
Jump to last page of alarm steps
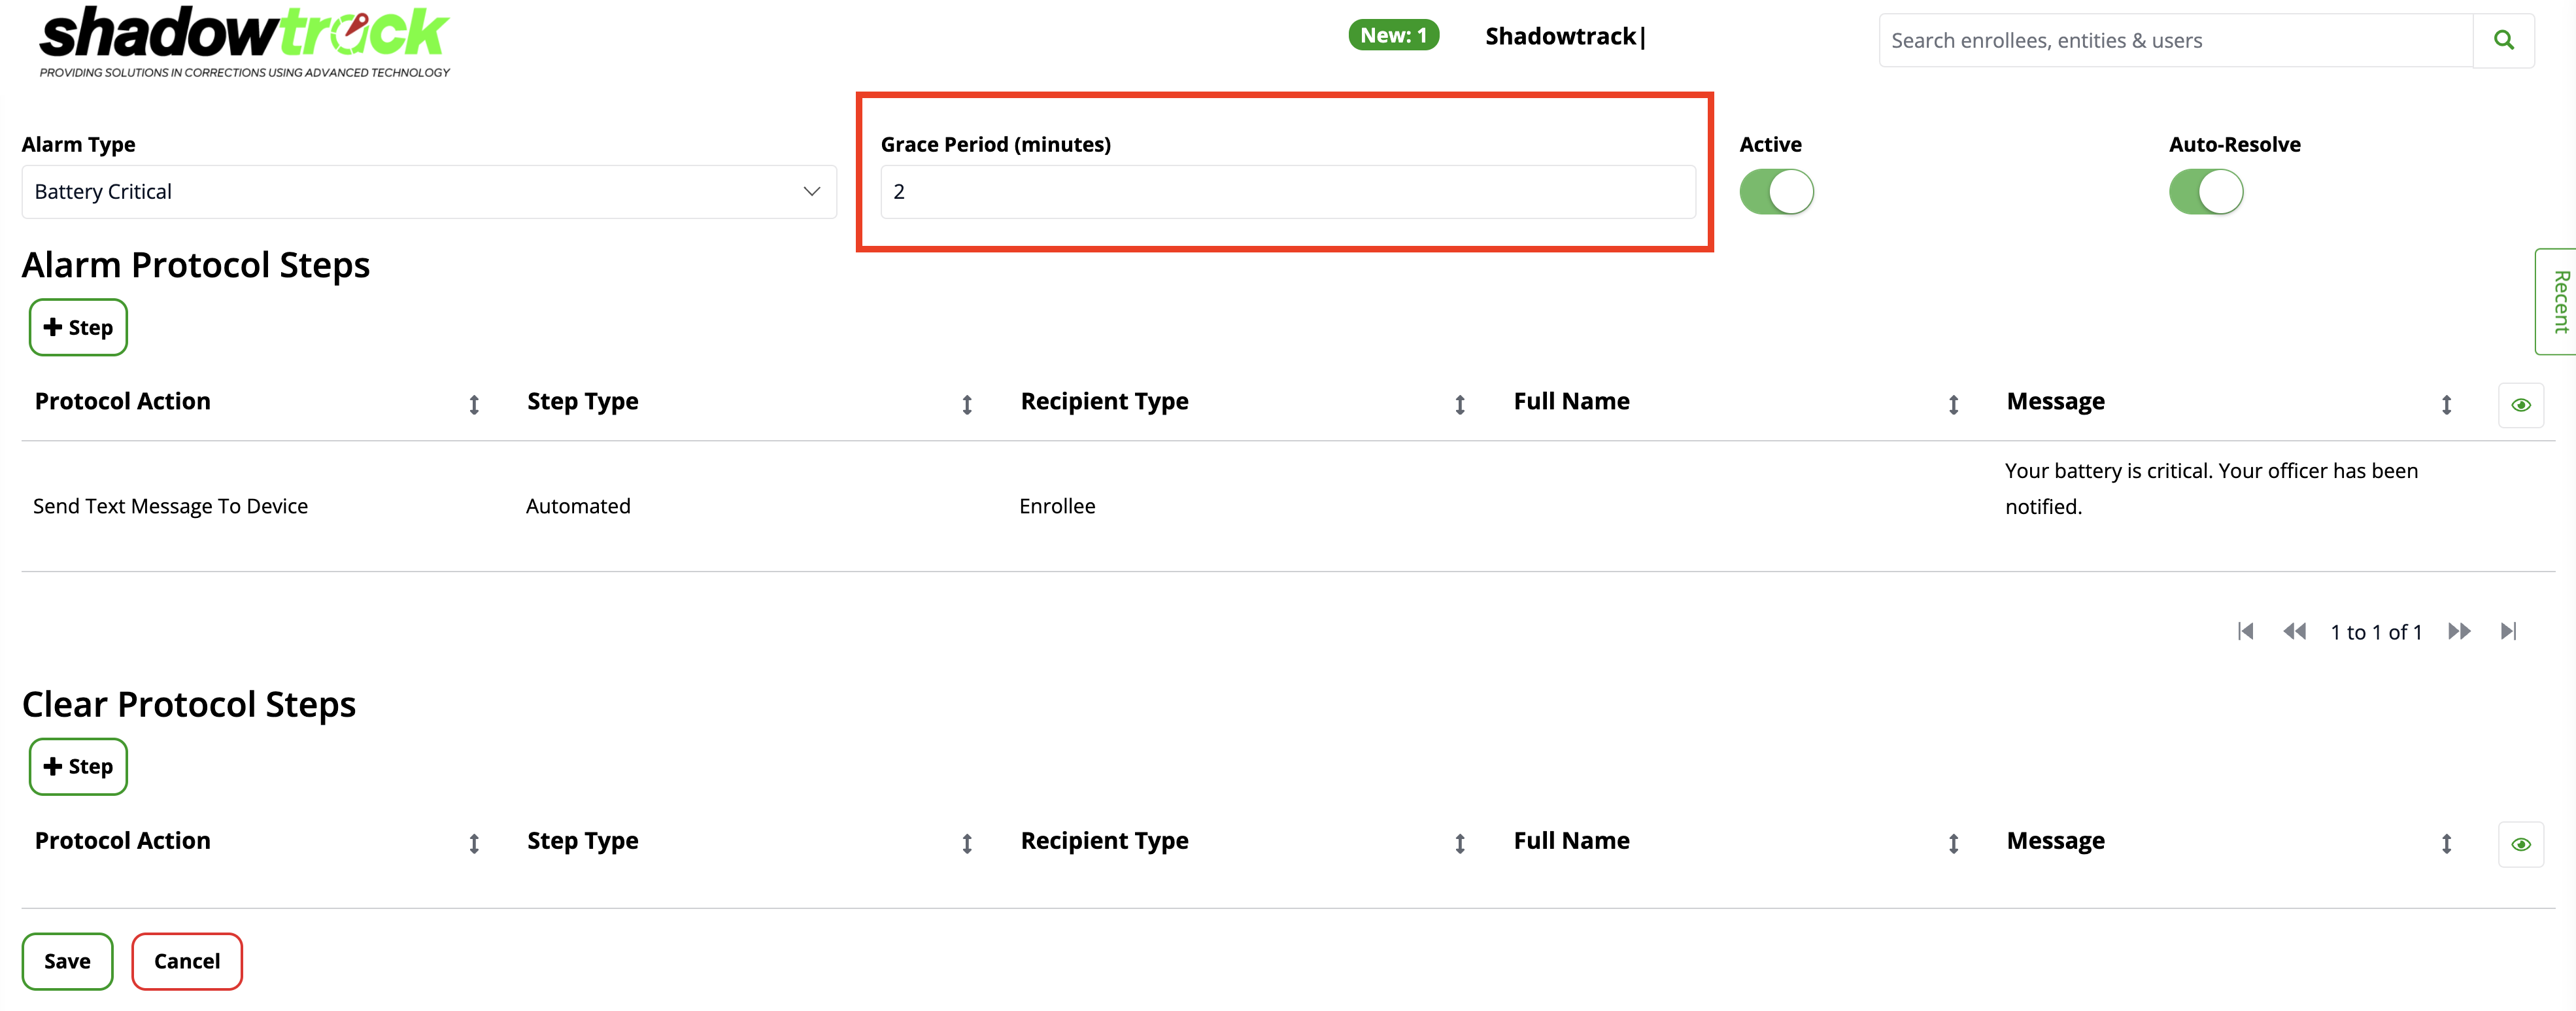[2508, 631]
